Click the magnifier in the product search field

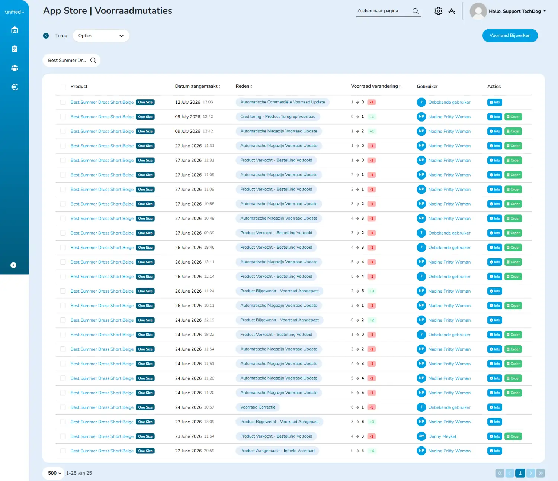click(x=93, y=60)
